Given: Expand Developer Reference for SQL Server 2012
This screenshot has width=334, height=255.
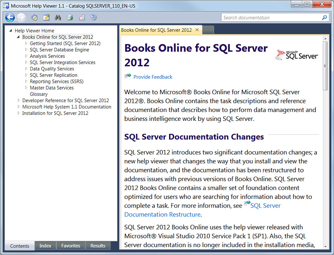Looking at the screenshot, I should 18,101.
